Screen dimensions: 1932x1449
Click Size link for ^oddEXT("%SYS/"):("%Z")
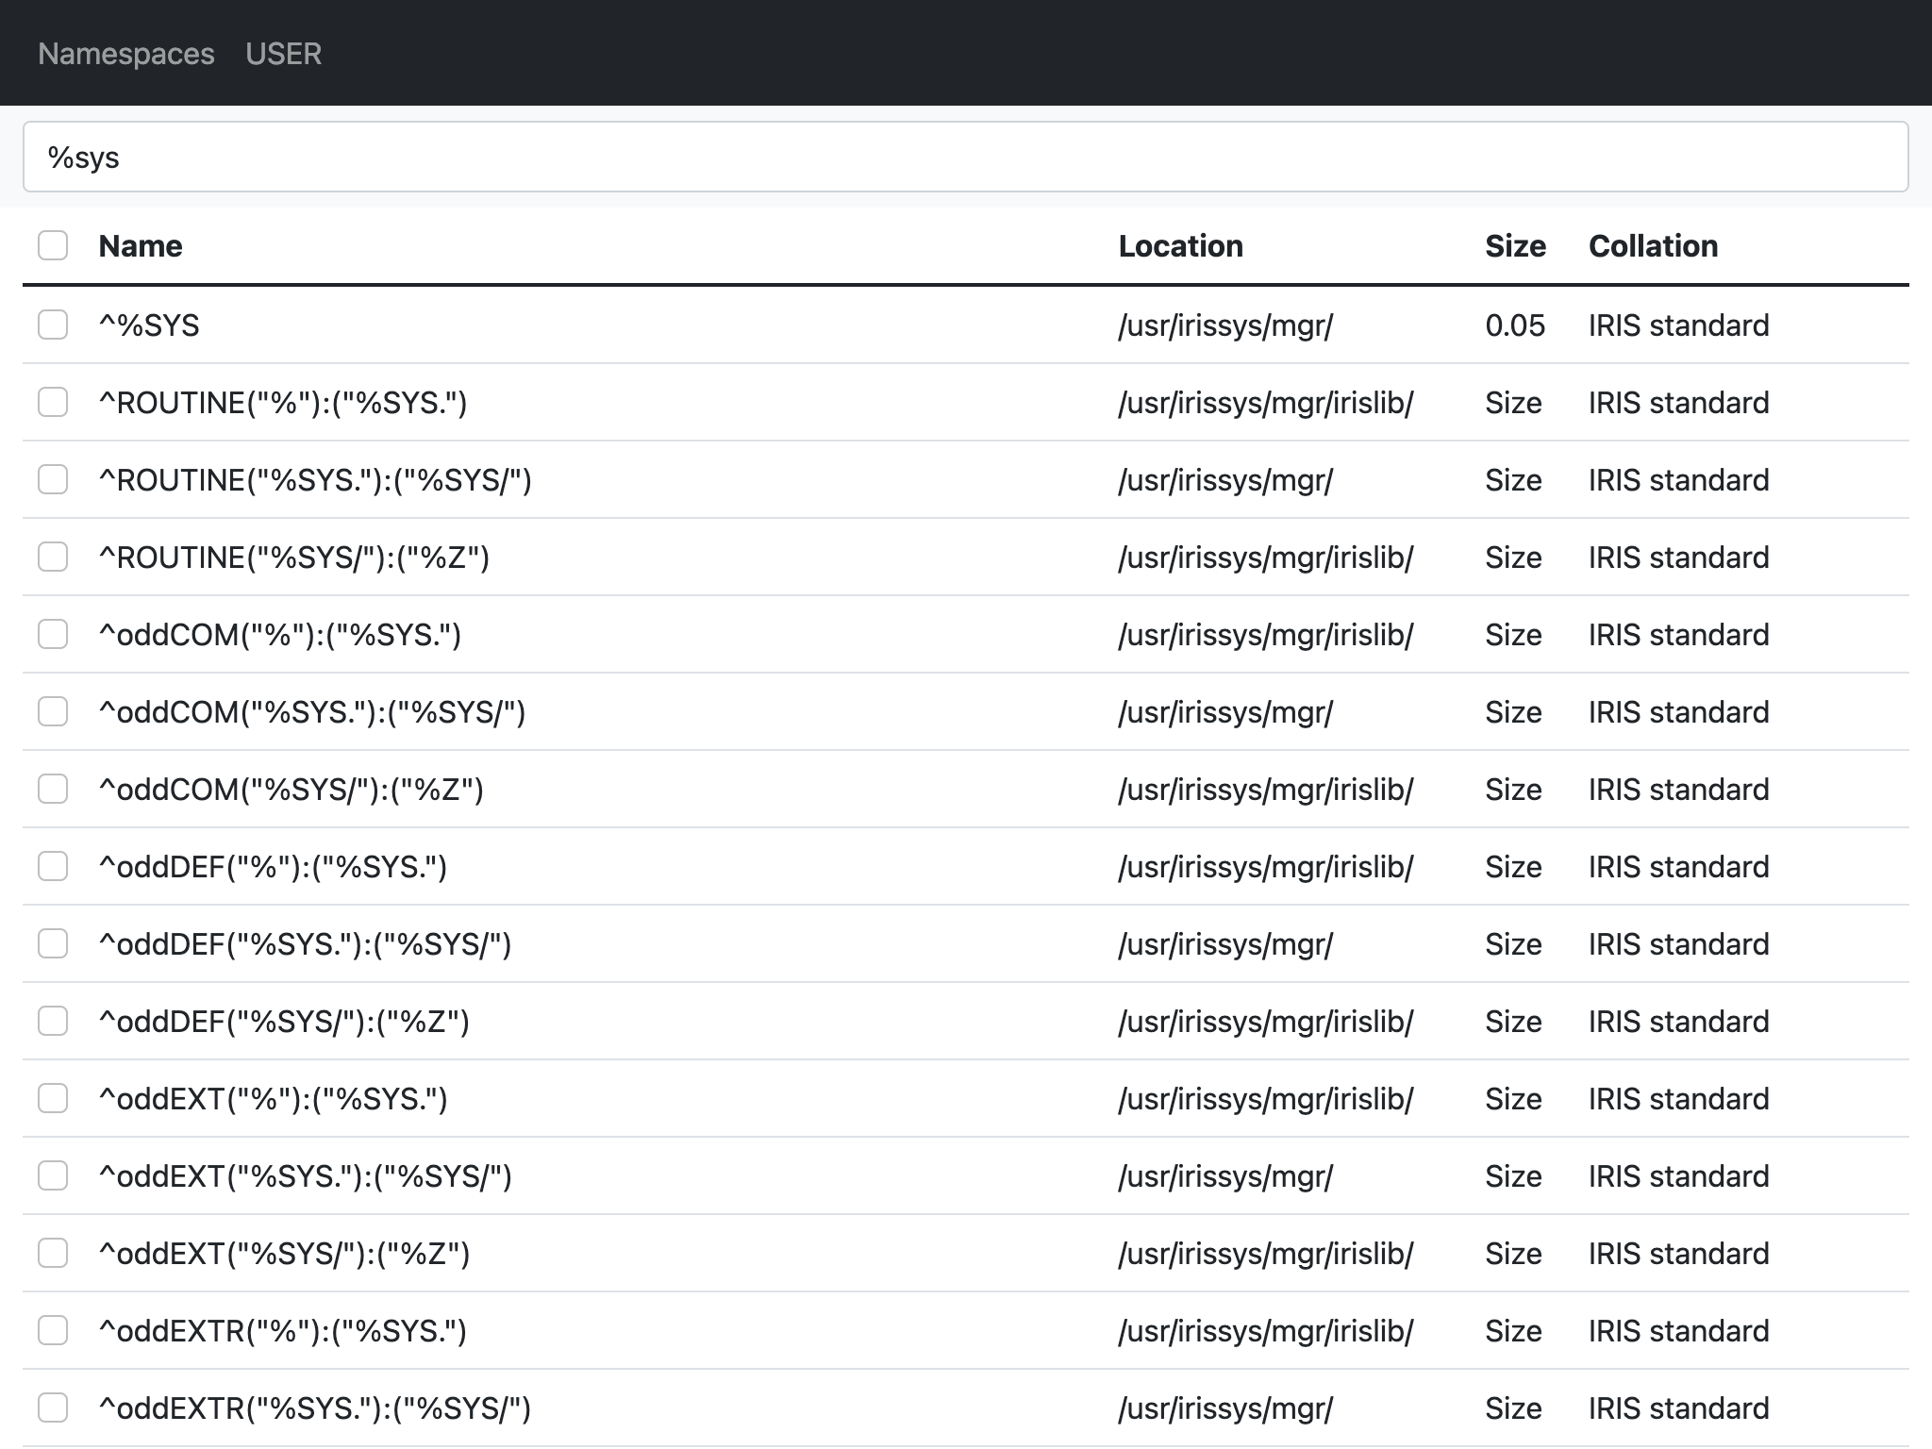(x=1512, y=1254)
